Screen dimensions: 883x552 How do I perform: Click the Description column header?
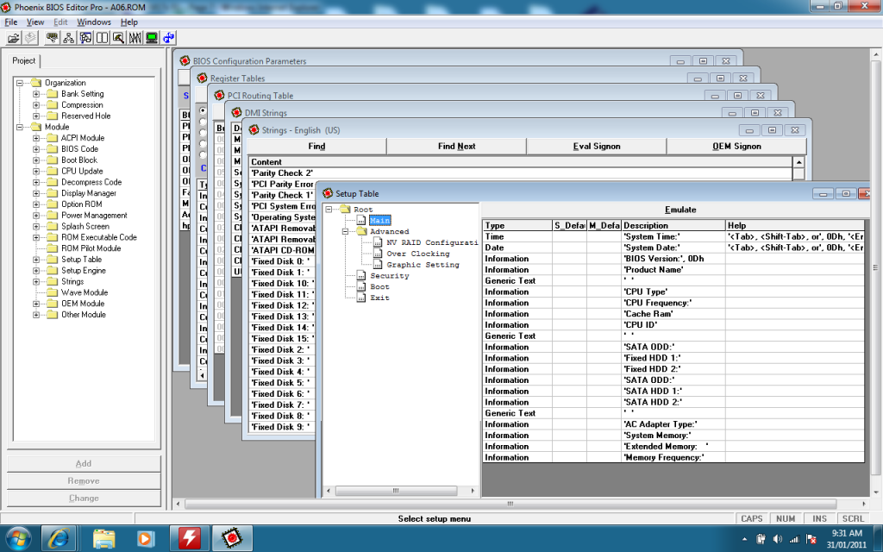pyautogui.click(x=673, y=225)
